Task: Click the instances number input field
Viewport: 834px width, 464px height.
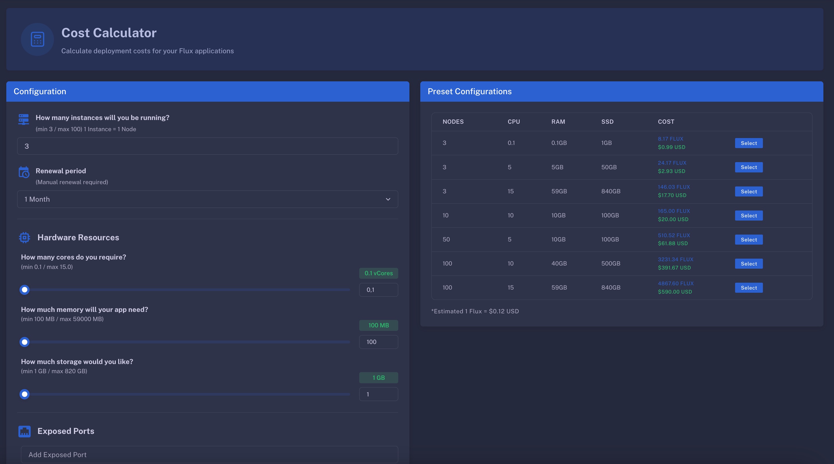Action: pos(207,146)
